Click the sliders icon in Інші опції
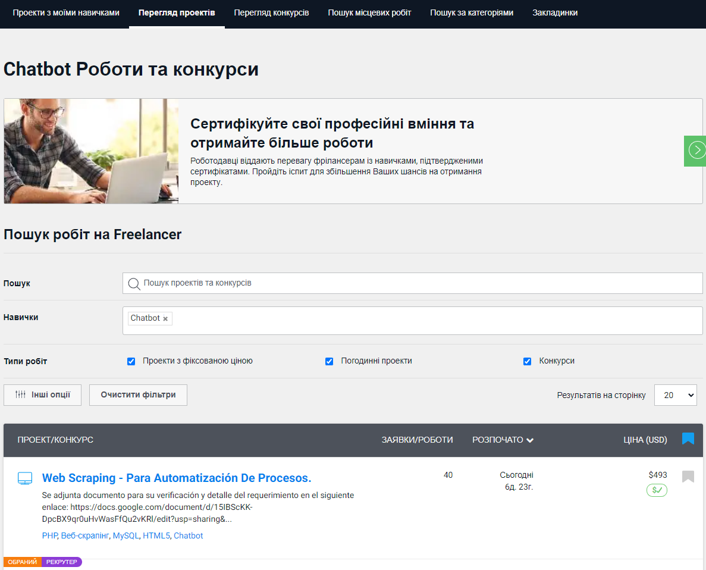 pyautogui.click(x=20, y=394)
